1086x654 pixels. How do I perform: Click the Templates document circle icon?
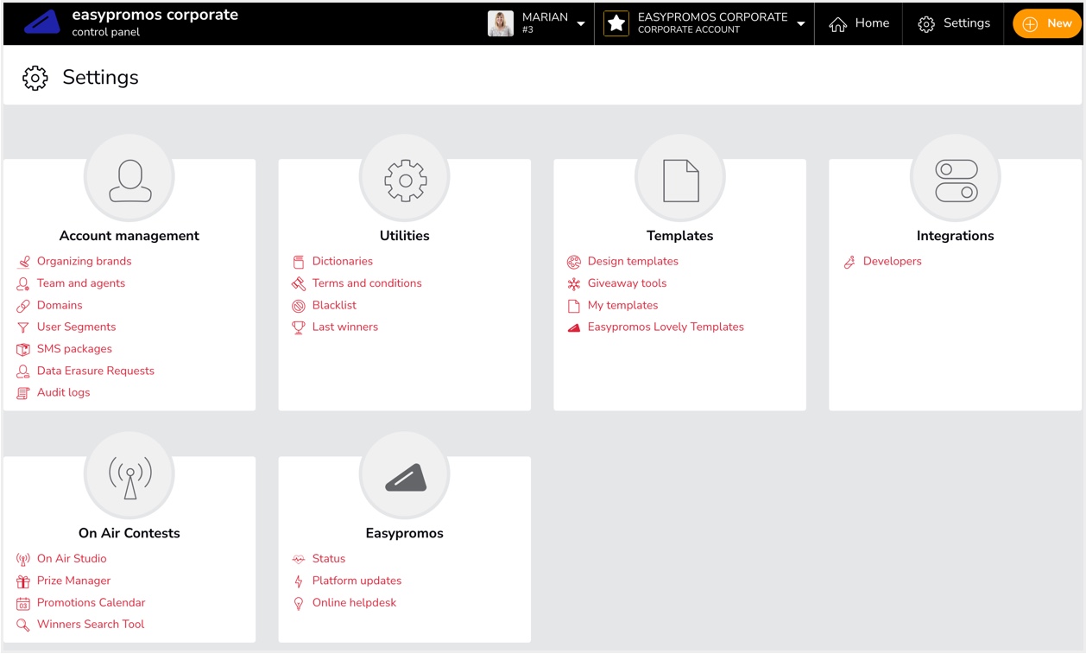coord(680,180)
